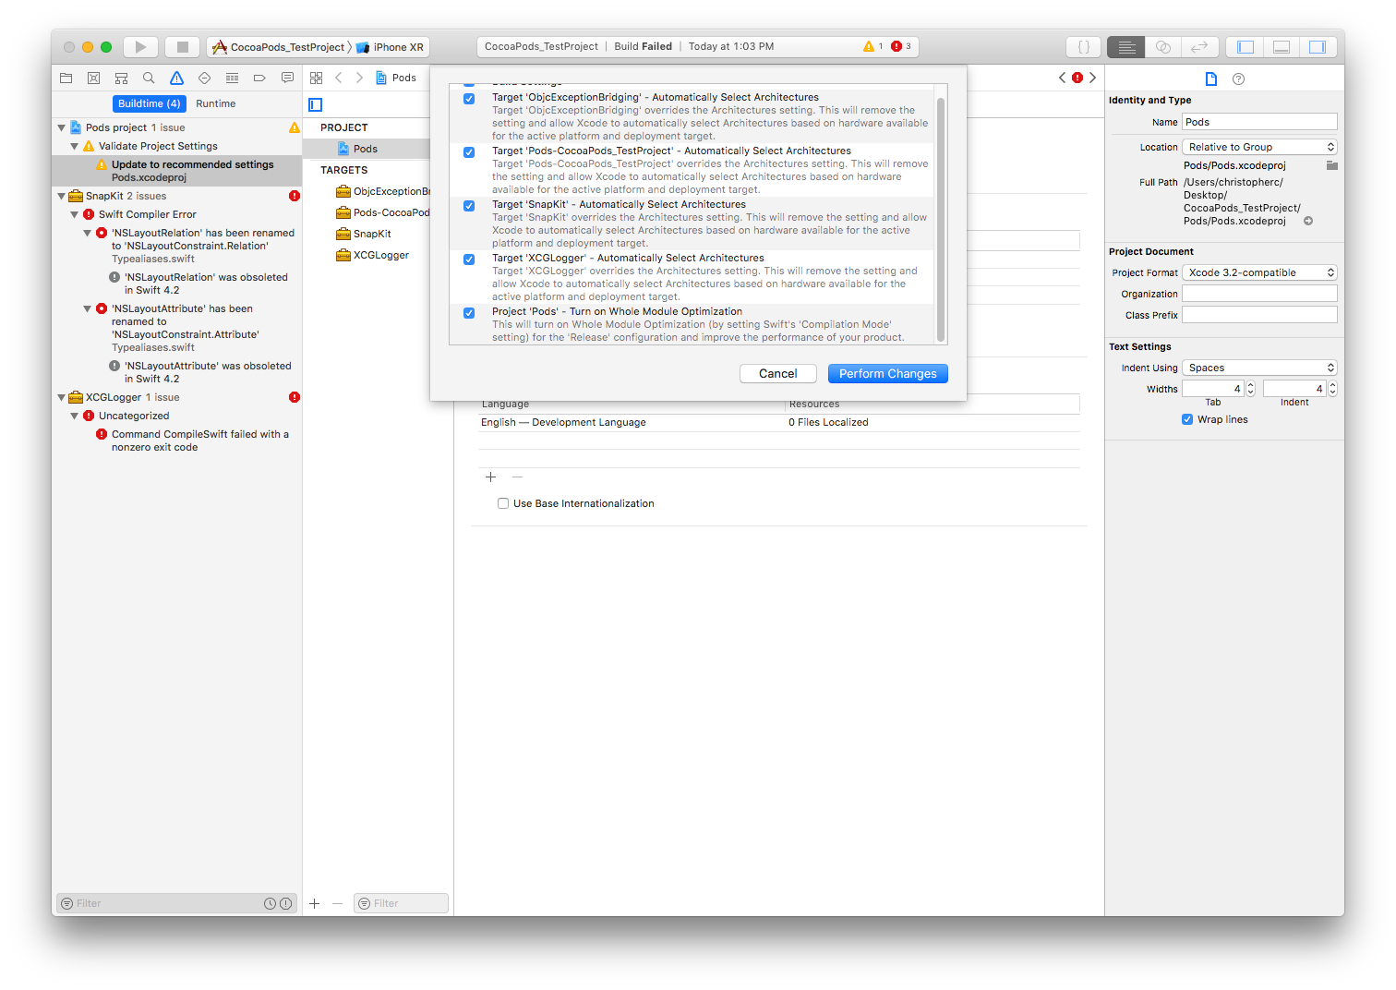Click the Organization text field
Screen dimensions: 1396x990
[1259, 294]
